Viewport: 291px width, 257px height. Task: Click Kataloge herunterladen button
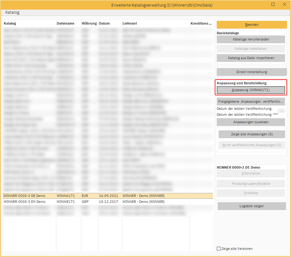[x=251, y=39]
